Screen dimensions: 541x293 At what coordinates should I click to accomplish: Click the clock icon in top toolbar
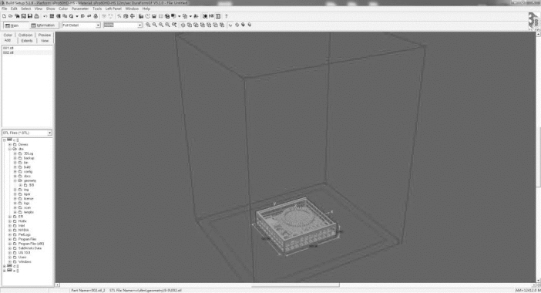click(148, 16)
